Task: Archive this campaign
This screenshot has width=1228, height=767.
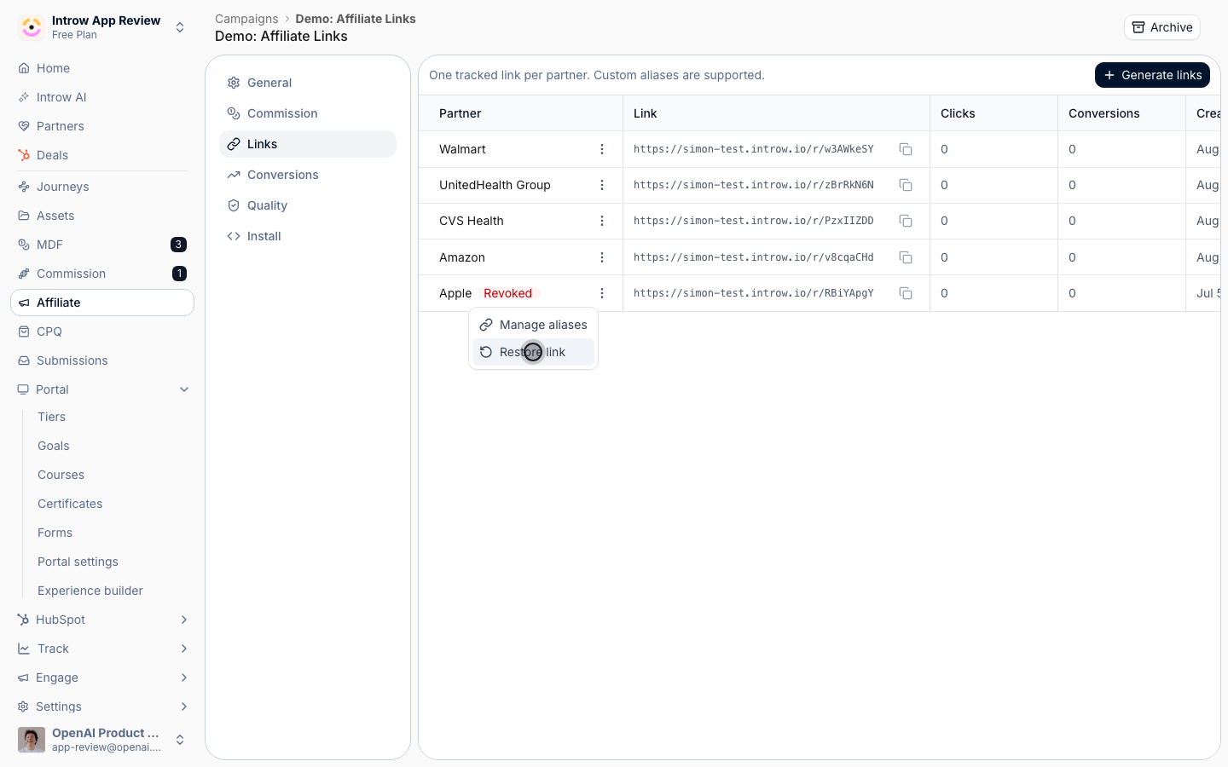Action: tap(1161, 27)
